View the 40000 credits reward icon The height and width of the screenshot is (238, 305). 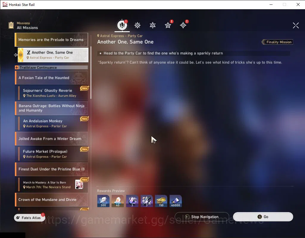pos(176,201)
